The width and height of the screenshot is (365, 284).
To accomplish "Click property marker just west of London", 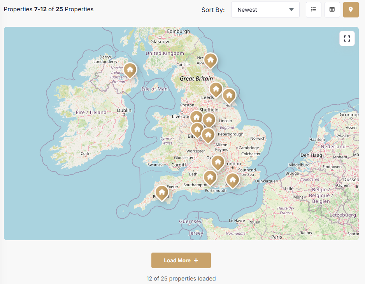I will [218, 163].
